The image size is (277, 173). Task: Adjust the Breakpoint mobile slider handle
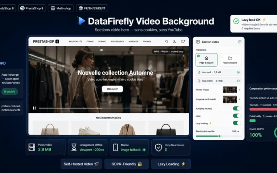coord(219,136)
